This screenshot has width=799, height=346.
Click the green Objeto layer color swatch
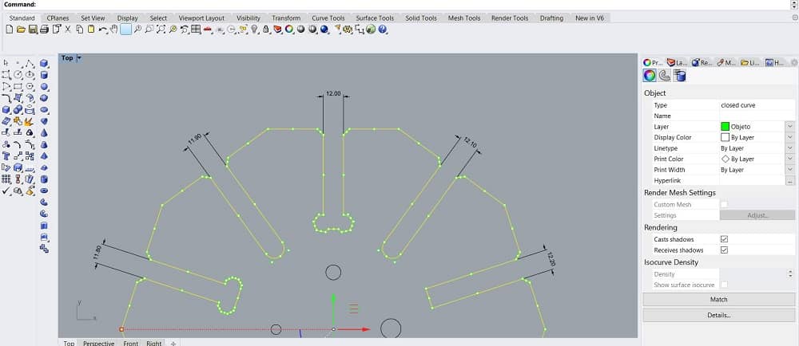(725, 126)
